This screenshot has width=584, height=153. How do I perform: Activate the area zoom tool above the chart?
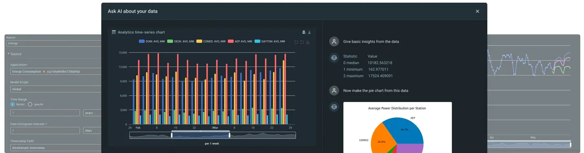(x=296, y=42)
